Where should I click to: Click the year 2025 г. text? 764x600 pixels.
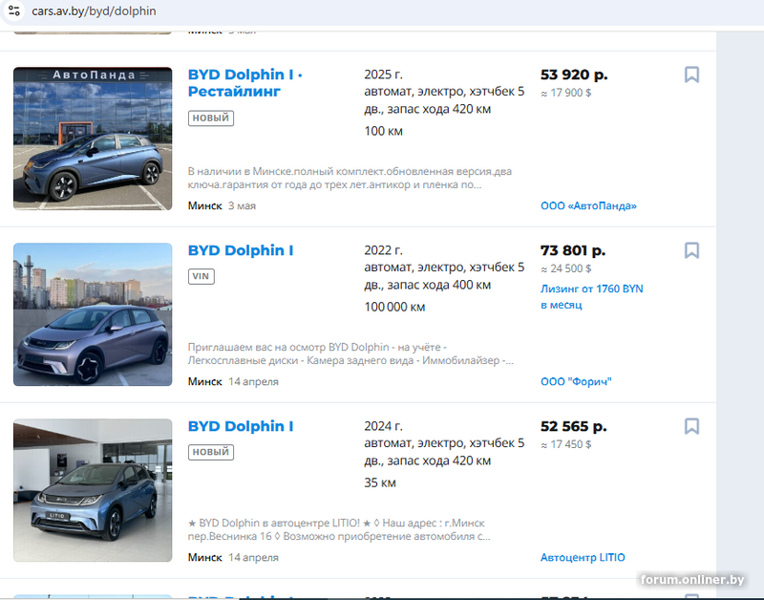[x=384, y=75]
